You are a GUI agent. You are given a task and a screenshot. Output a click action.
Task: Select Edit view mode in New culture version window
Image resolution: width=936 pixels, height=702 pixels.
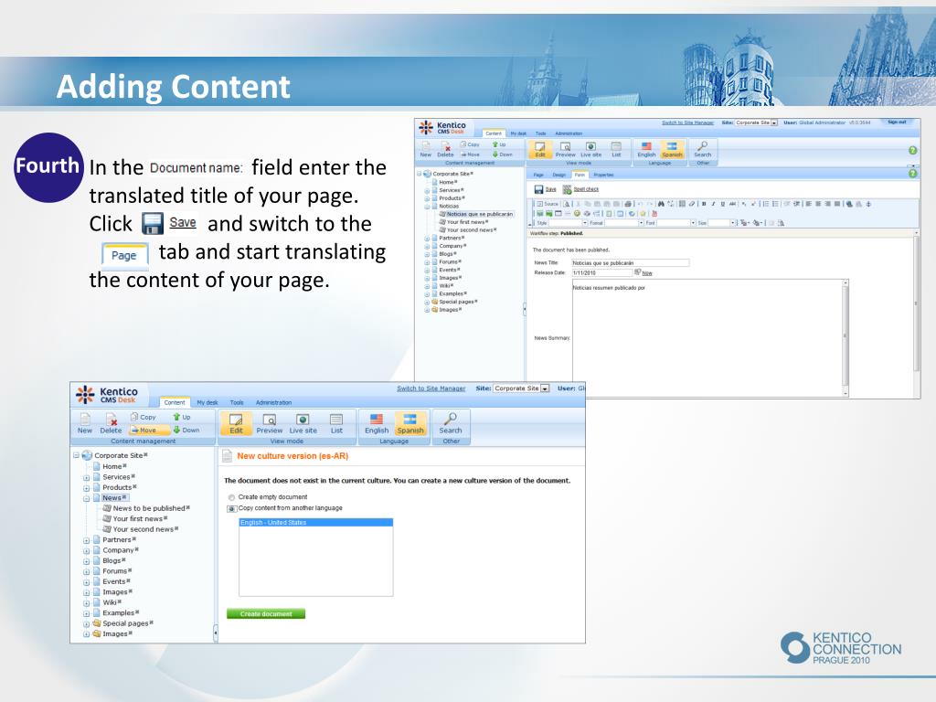tap(236, 422)
